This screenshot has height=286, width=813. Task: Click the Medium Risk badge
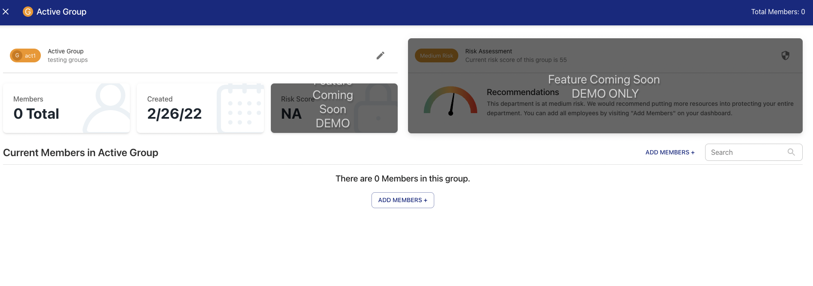pyautogui.click(x=436, y=55)
